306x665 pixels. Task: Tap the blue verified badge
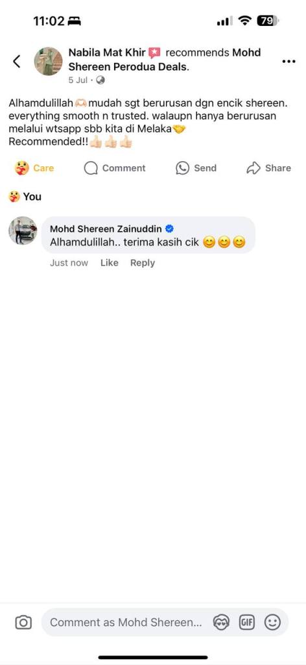point(169,229)
